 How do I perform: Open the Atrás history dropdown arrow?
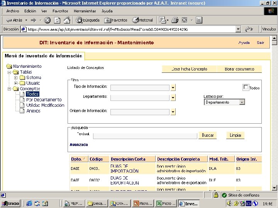26,20
